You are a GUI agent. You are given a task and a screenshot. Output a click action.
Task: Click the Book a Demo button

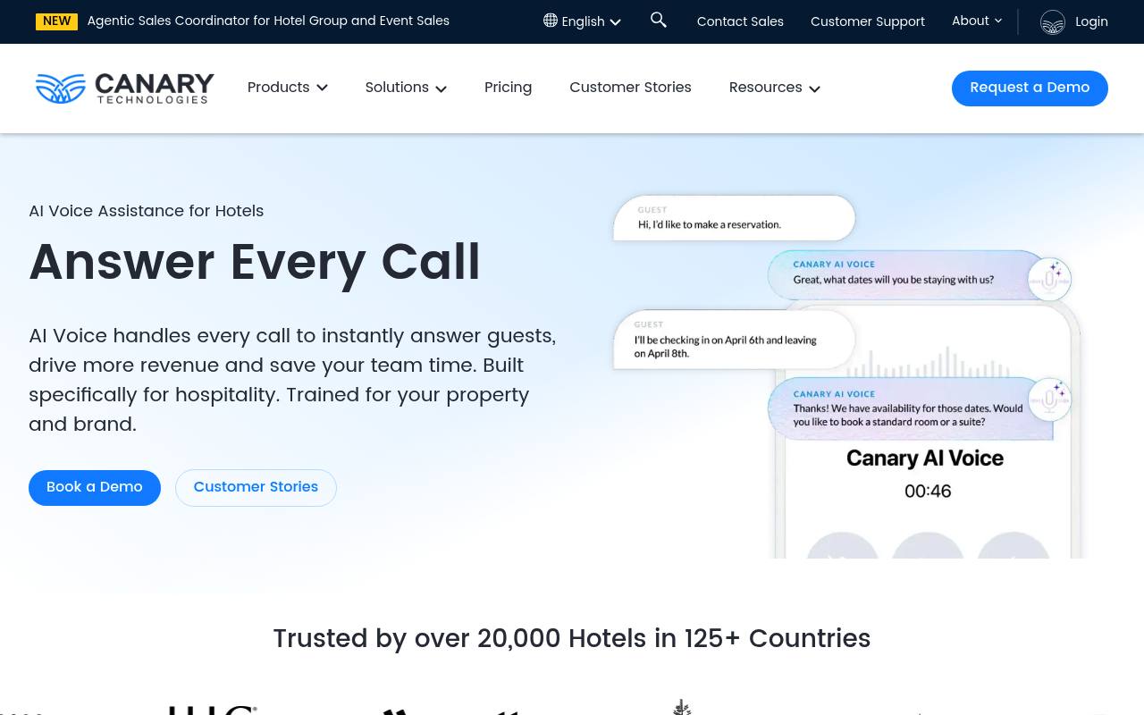point(95,487)
